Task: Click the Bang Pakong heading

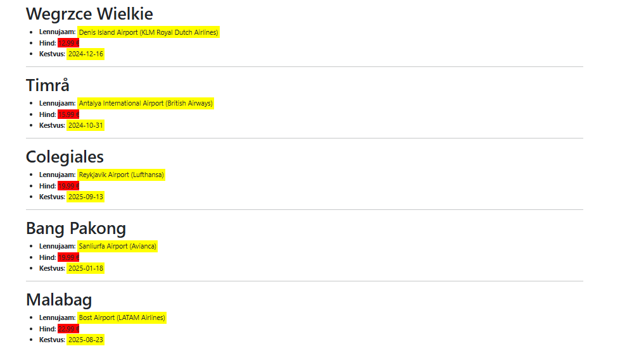Action: coord(76,228)
